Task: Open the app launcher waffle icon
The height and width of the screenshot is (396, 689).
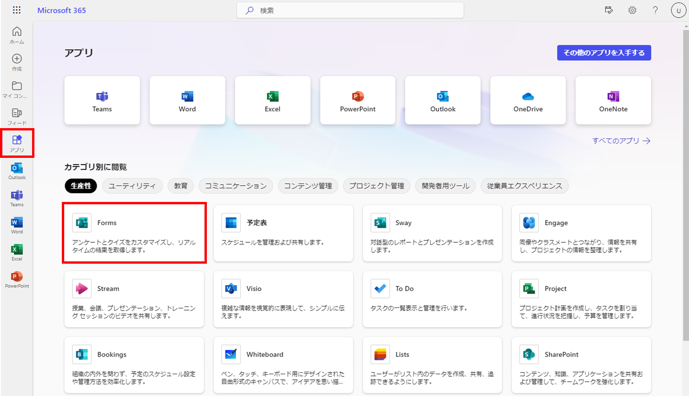Action: (17, 10)
